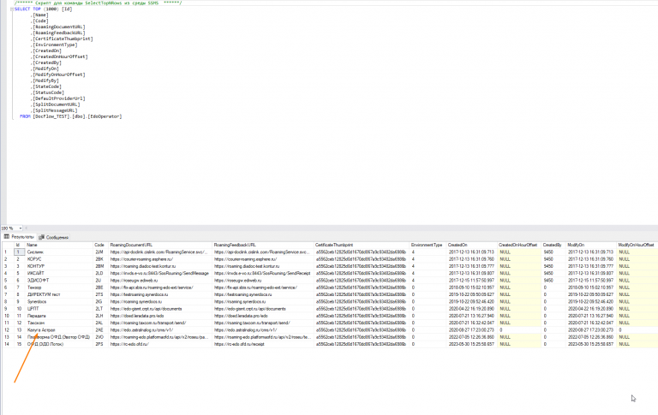Switch to the Сообщения tab
Screen dimensions: 658x415
coord(54,237)
